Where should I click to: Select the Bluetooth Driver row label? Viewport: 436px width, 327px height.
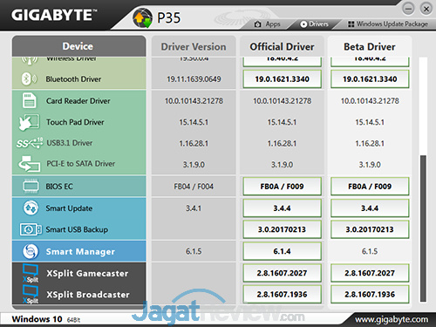click(x=73, y=79)
